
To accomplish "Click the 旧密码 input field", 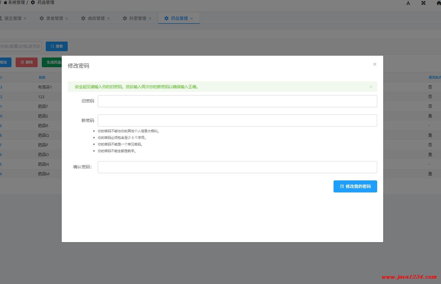I will 237,101.
